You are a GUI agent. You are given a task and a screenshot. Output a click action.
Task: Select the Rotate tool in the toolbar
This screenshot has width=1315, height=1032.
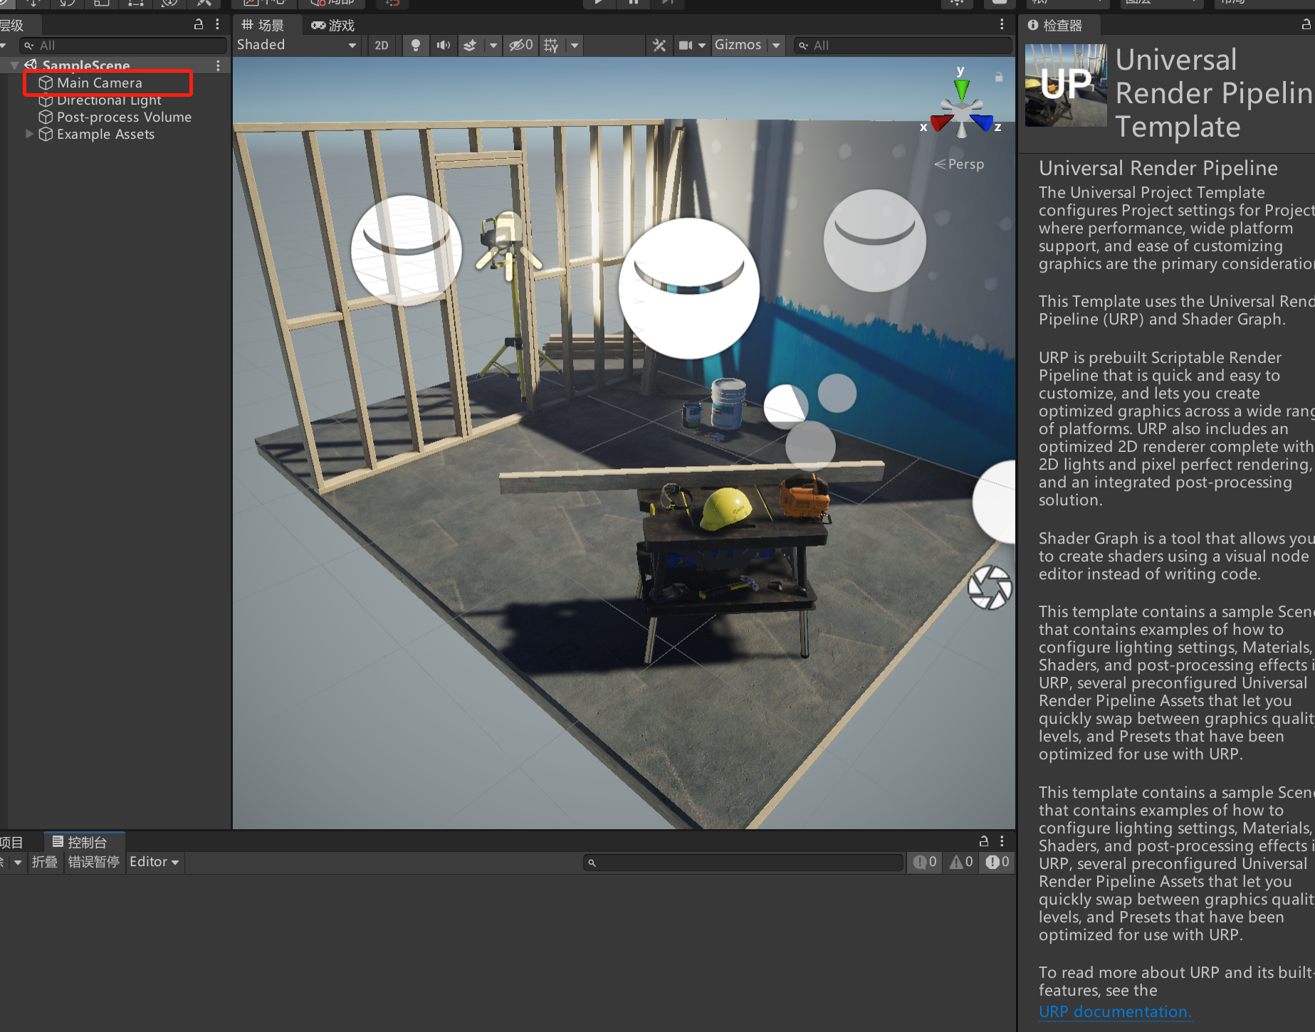point(68,3)
